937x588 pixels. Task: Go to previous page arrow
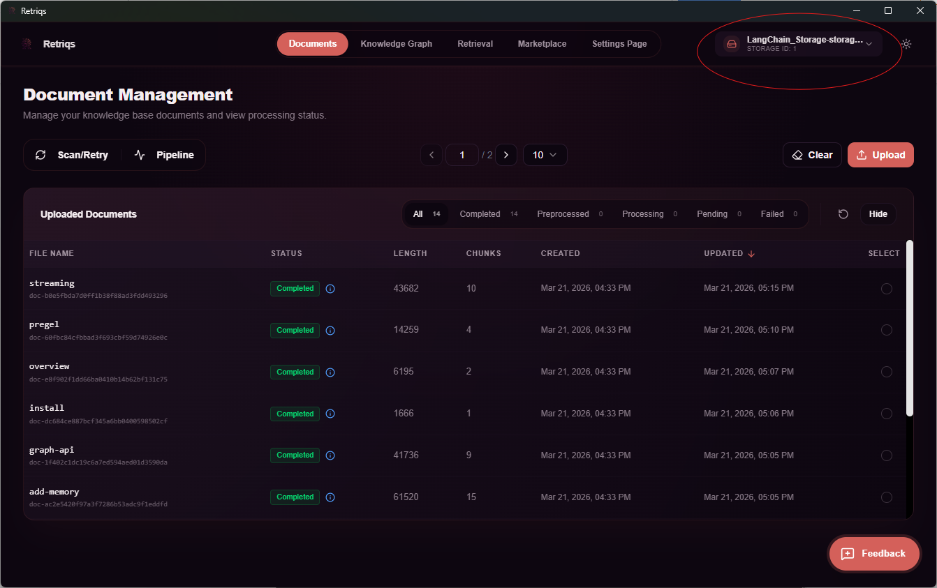point(431,155)
